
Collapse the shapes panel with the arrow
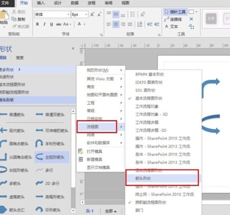[x=73, y=48]
